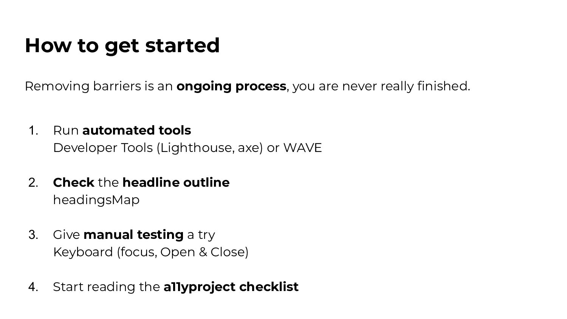Select the bold 'ongoing process' text
This screenshot has height=319, width=567.
click(231, 86)
